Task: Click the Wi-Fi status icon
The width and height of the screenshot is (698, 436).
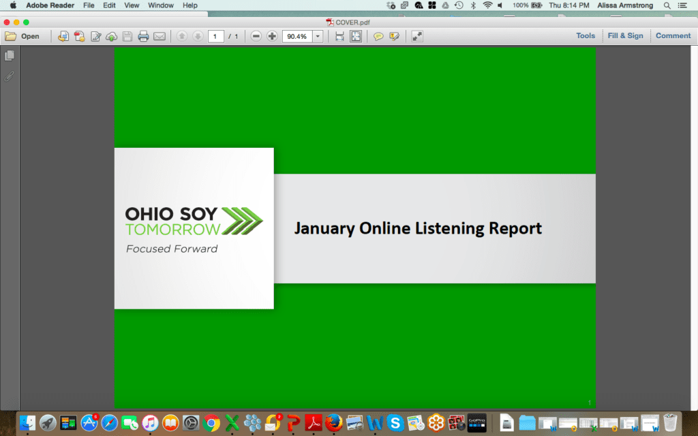Action: pos(487,5)
